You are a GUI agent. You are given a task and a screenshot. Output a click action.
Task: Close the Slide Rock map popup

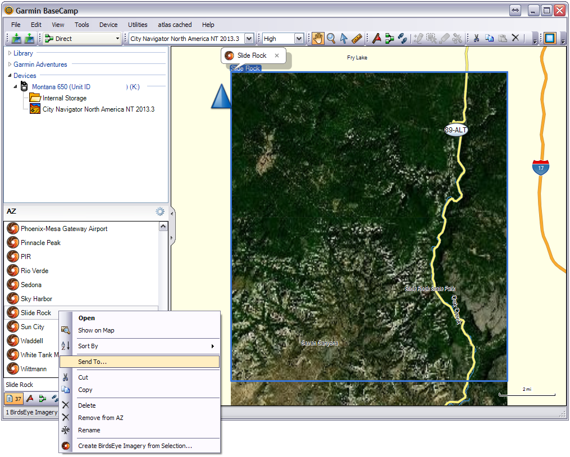click(x=277, y=56)
